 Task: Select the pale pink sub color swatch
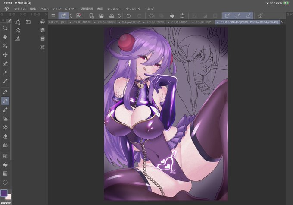point(9,197)
